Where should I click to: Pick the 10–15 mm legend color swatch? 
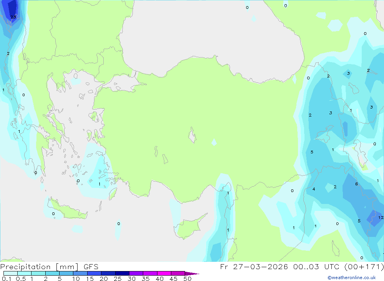click(x=80, y=273)
